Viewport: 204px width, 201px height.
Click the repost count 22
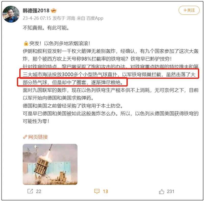pyautogui.click(x=39, y=191)
